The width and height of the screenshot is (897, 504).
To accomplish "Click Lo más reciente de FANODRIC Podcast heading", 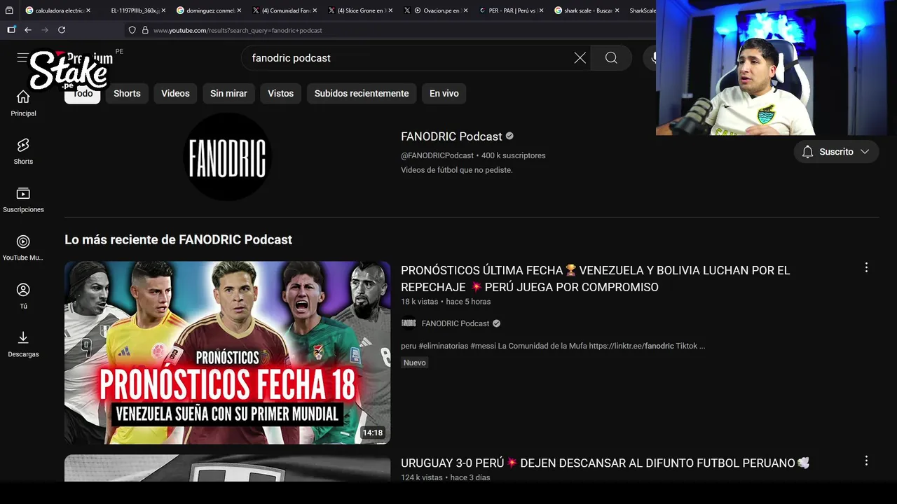I will click(x=178, y=239).
